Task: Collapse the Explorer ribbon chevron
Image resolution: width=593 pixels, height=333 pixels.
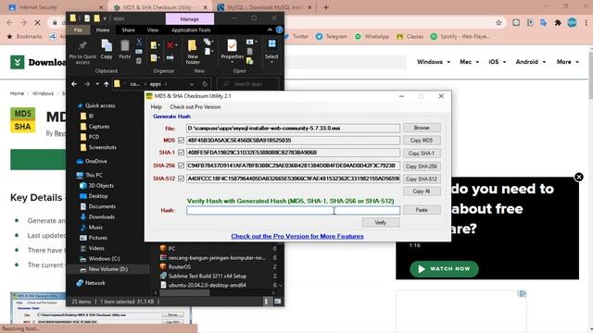Action: [x=270, y=30]
